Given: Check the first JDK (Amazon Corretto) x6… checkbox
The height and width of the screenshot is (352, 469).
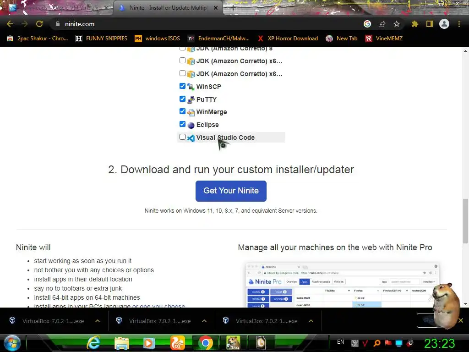Looking at the screenshot, I should tap(182, 60).
